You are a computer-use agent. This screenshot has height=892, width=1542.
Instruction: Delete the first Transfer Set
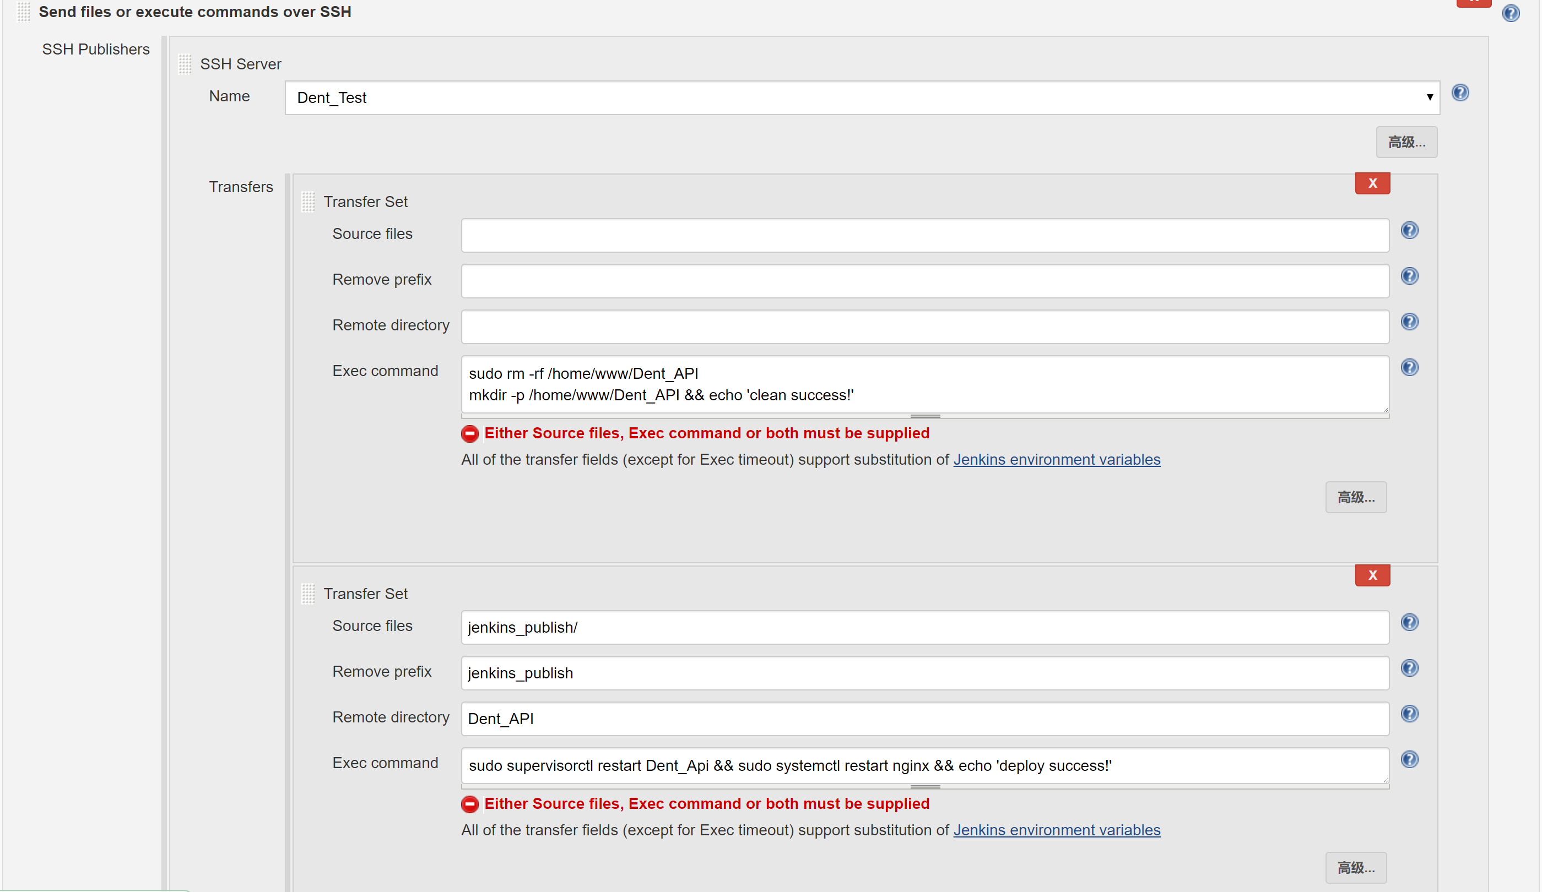1372,183
